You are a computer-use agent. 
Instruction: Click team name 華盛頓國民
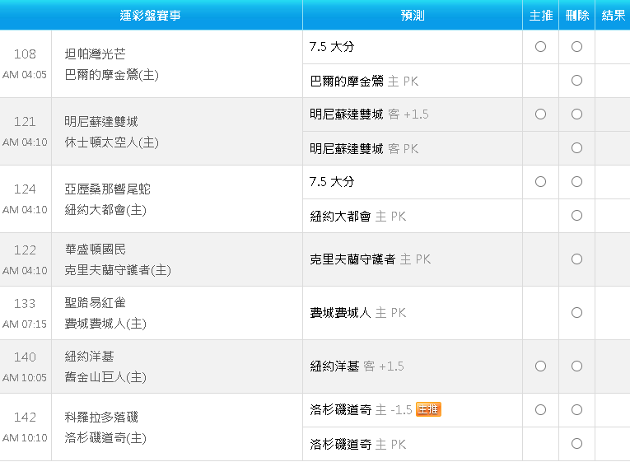96,250
